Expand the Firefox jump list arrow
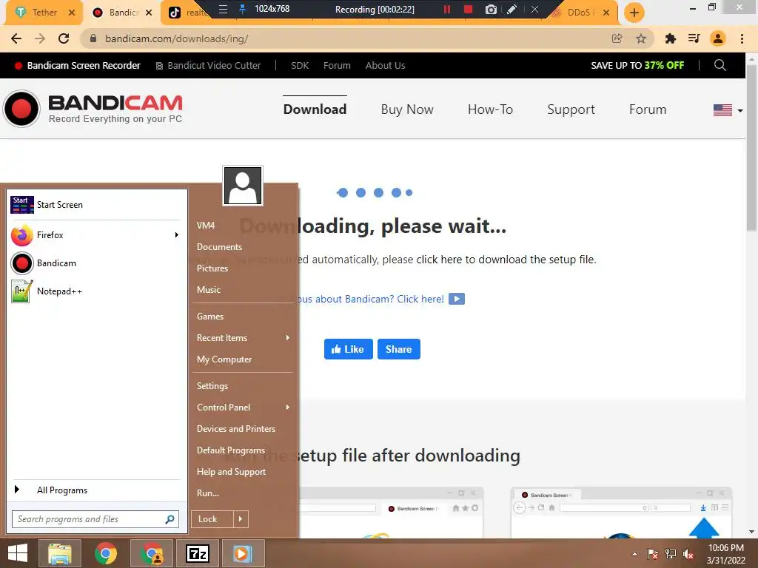The image size is (758, 568). pos(176,235)
